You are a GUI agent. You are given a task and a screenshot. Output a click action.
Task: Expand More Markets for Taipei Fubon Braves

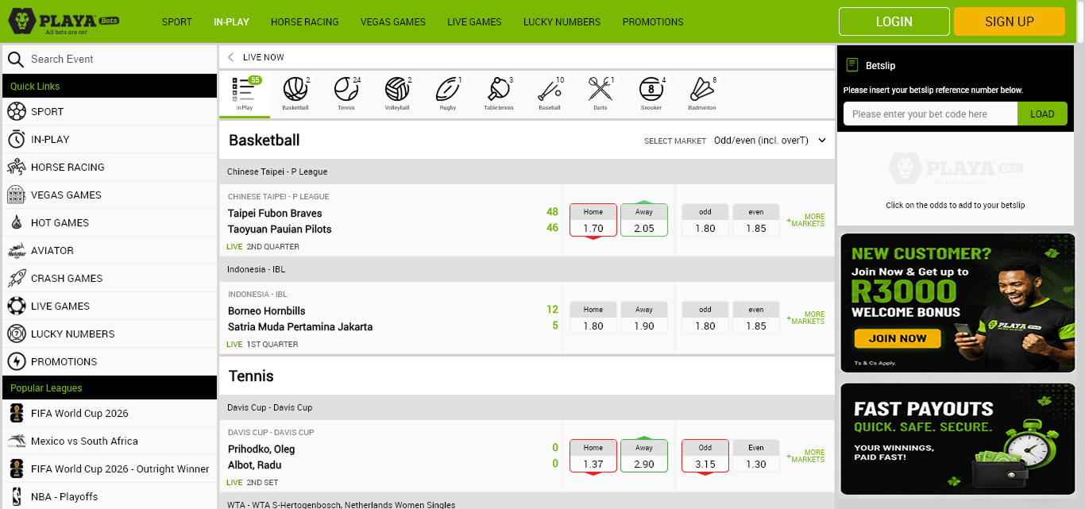[806, 220]
